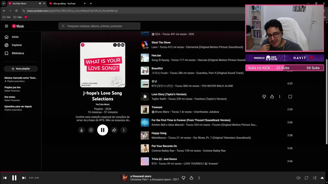Click the YouTube Music logo
This screenshot has height=184, width=328.
[x=18, y=26]
